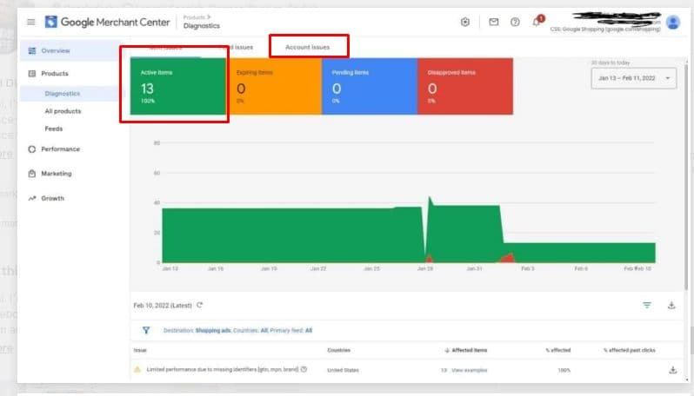Click the help icon beside missing identifiers issue
694x396 pixels.
(304, 369)
